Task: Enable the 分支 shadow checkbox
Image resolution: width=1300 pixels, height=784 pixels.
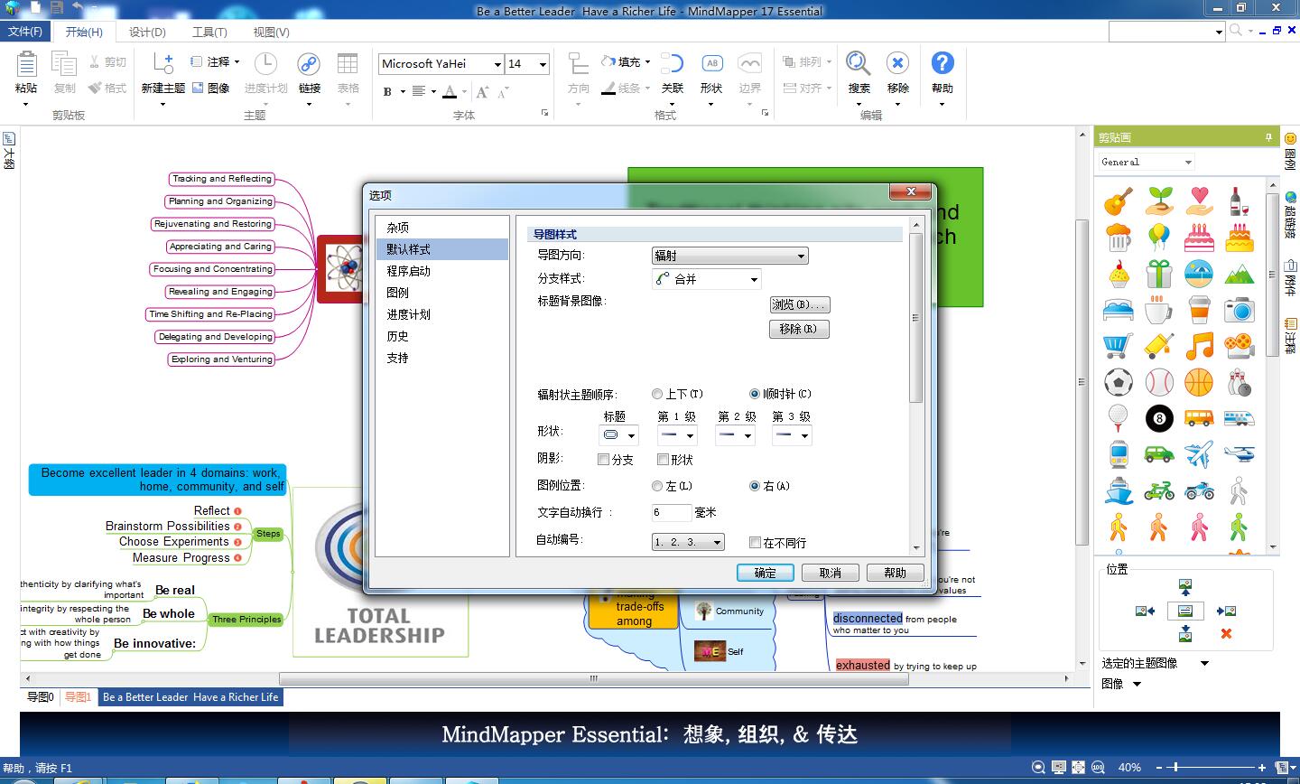Action: click(x=603, y=460)
